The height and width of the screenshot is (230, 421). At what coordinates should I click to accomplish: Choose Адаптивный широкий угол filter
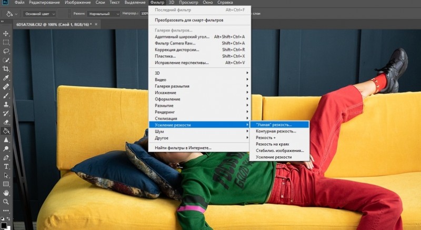point(200,37)
